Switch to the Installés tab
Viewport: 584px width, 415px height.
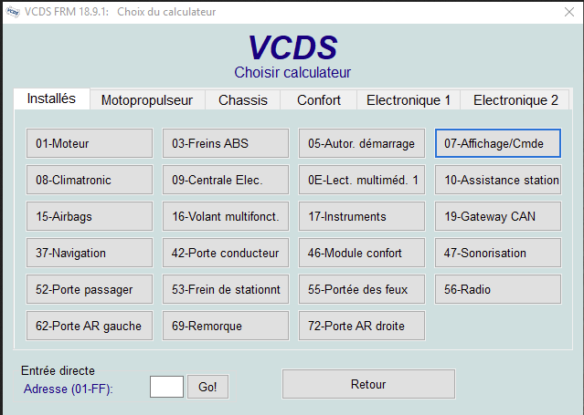[x=51, y=99]
